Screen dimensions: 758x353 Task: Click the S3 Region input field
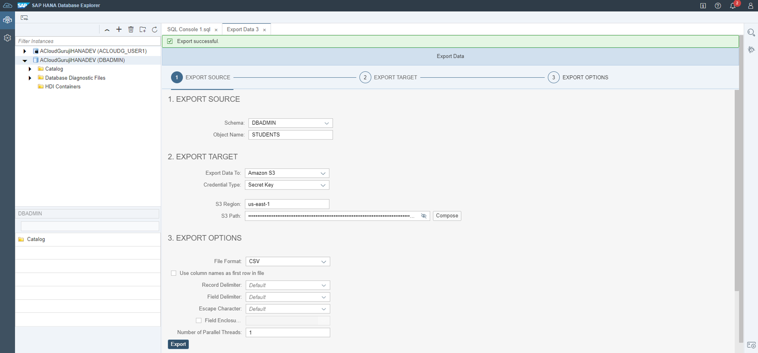287,204
